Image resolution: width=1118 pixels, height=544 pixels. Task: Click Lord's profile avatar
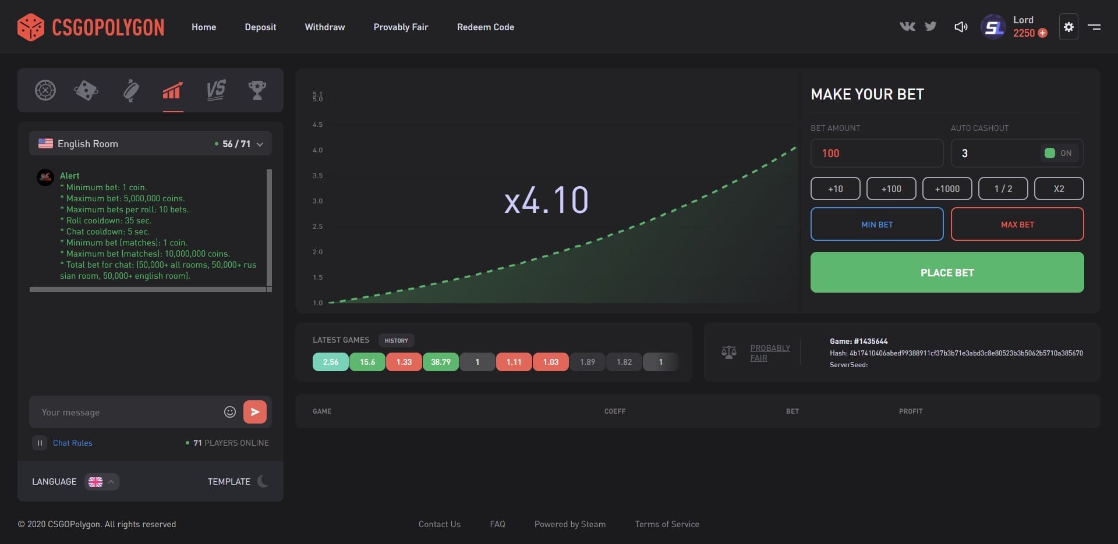click(993, 27)
